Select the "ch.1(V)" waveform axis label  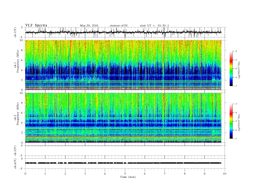[15, 32]
